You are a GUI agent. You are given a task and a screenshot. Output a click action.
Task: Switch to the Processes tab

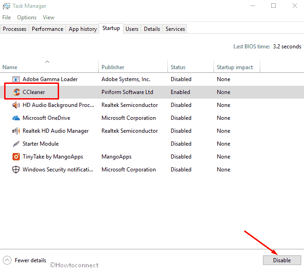(15, 29)
